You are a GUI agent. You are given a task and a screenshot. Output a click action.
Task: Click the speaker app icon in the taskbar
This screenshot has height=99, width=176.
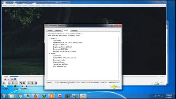pyautogui.click(x=75, y=96)
